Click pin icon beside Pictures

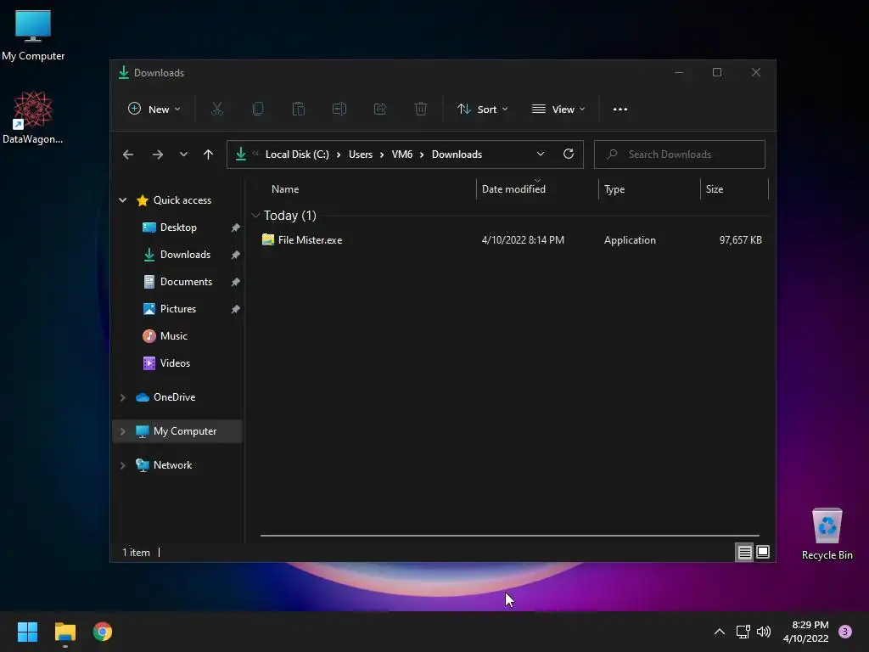236,309
